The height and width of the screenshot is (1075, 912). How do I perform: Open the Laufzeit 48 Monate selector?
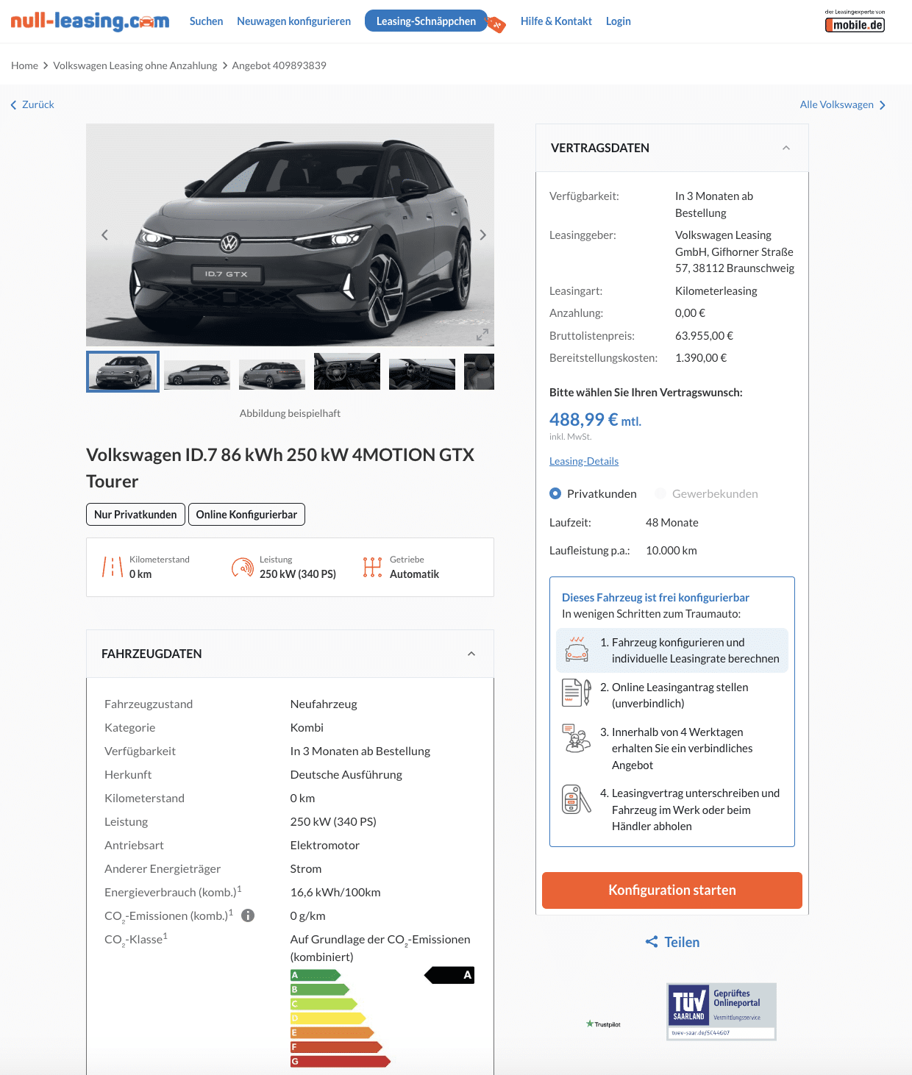pyautogui.click(x=672, y=522)
